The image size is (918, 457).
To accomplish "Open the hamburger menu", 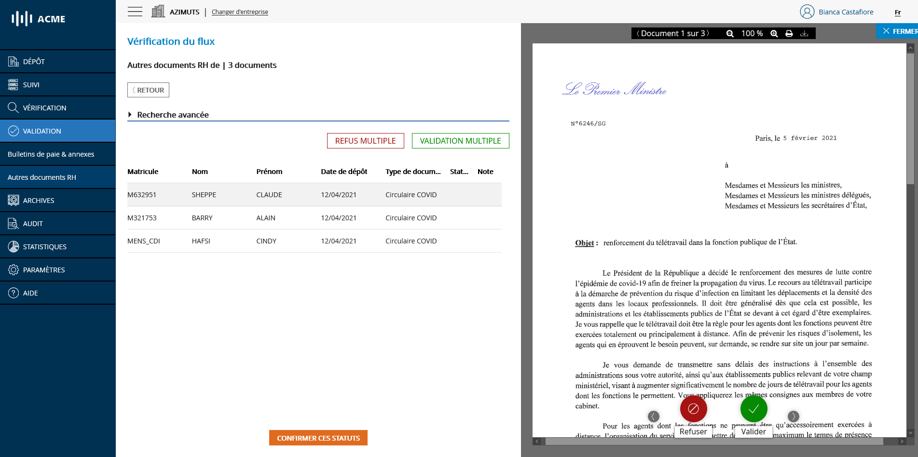I will coord(135,12).
